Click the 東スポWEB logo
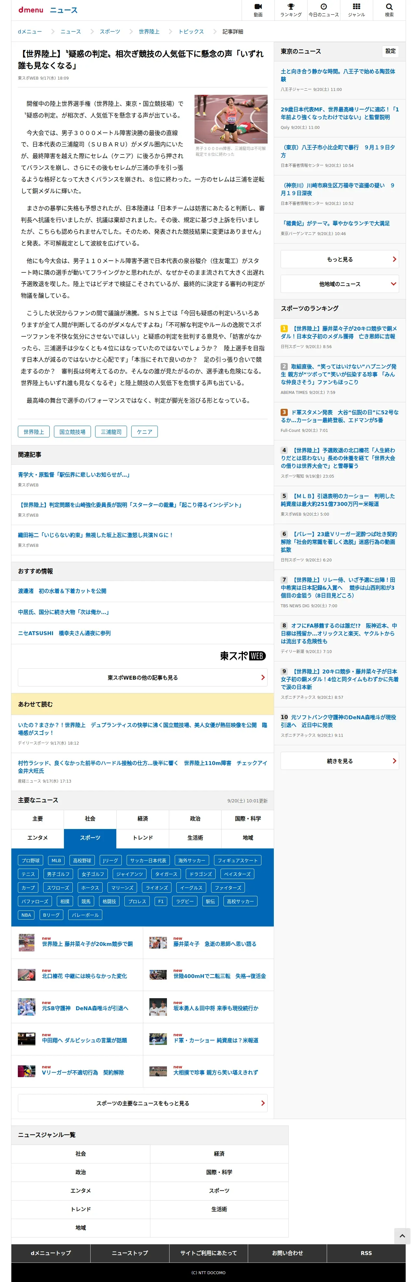The height and width of the screenshot is (1282, 417). (x=243, y=656)
